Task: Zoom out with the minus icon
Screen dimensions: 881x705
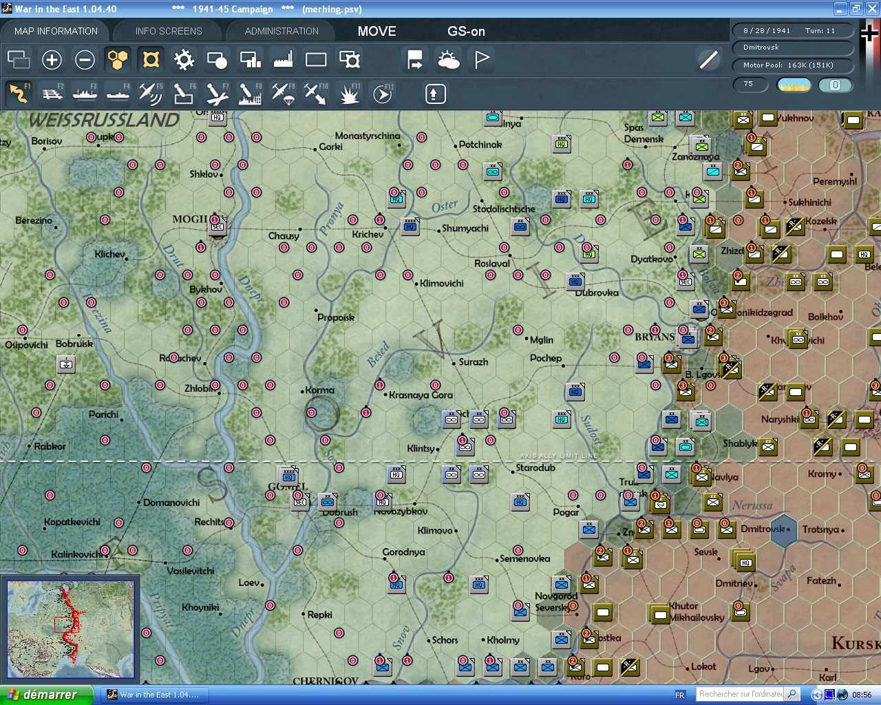Action: click(85, 60)
